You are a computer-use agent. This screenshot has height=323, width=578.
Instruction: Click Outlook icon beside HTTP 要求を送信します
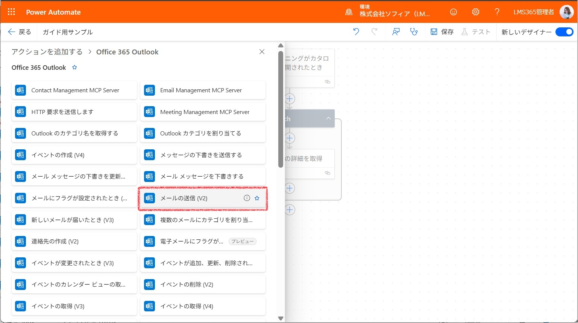[20, 112]
